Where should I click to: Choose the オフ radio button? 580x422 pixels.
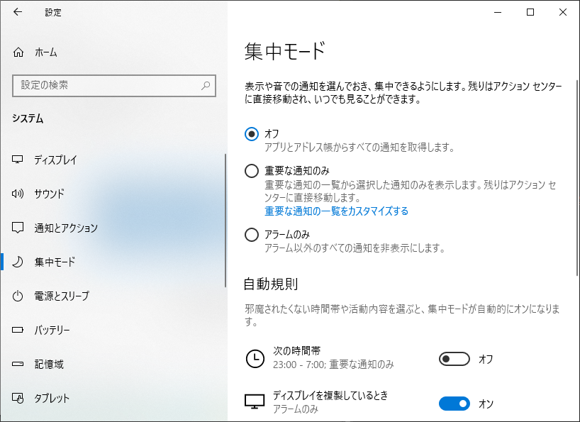click(x=252, y=134)
